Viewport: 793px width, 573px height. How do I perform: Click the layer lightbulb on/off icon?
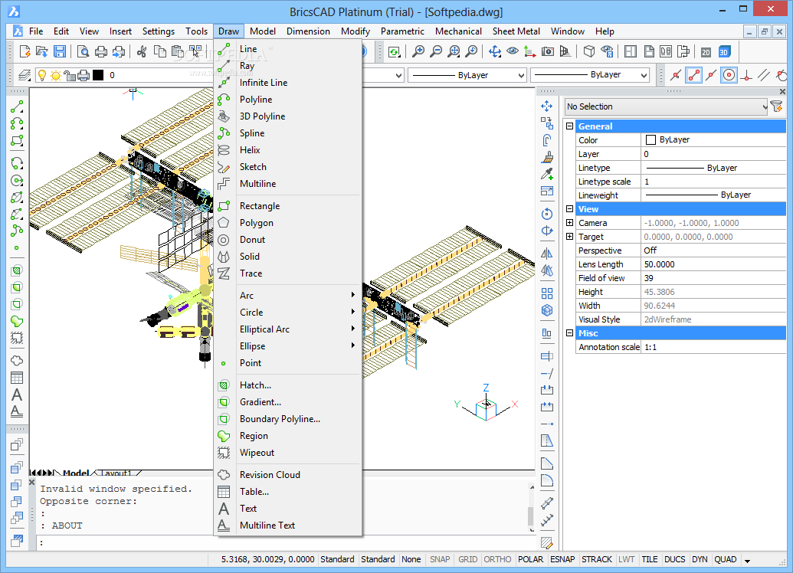42,75
